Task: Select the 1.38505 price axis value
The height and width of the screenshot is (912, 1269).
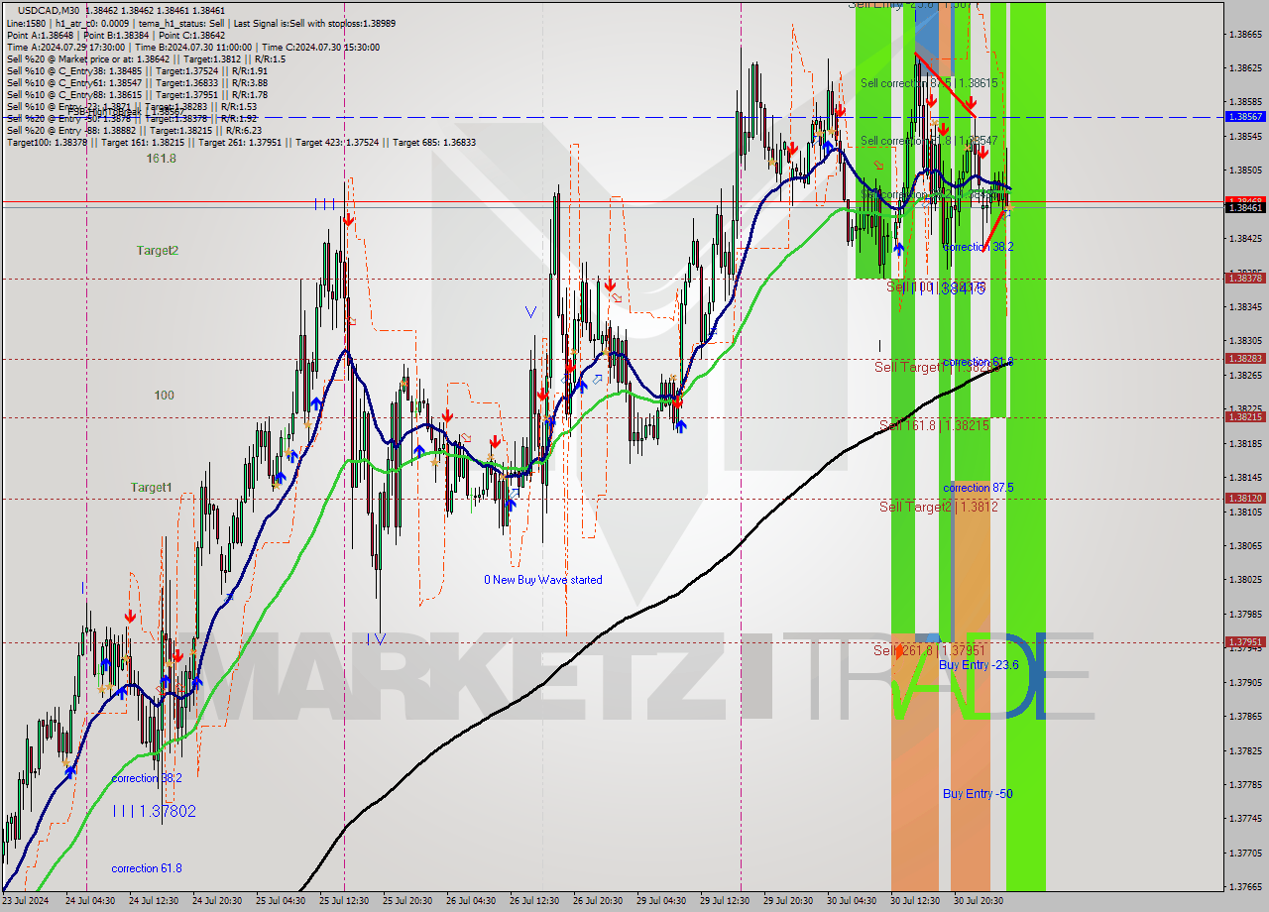Action: (1245, 171)
